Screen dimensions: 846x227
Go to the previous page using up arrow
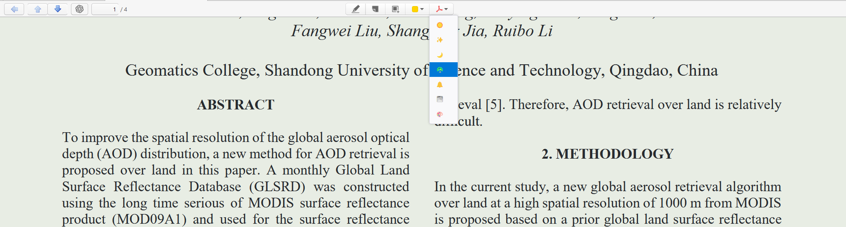click(x=38, y=9)
